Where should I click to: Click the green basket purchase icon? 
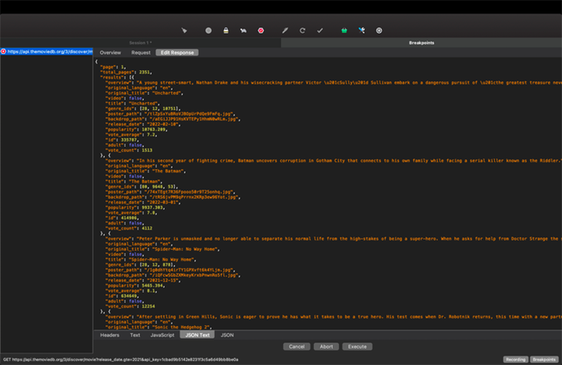pyautogui.click(x=344, y=31)
